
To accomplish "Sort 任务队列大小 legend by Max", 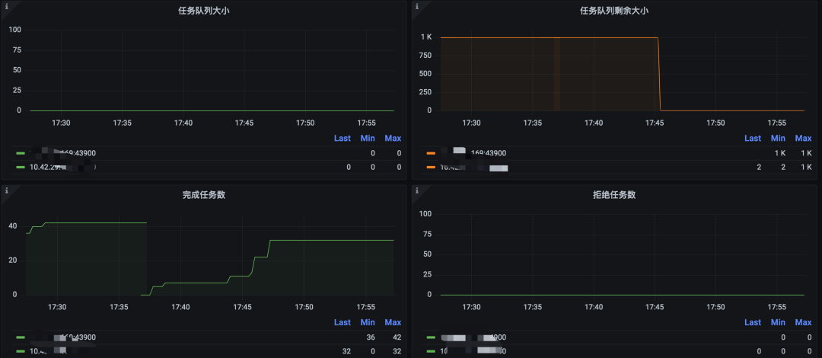I will (393, 138).
